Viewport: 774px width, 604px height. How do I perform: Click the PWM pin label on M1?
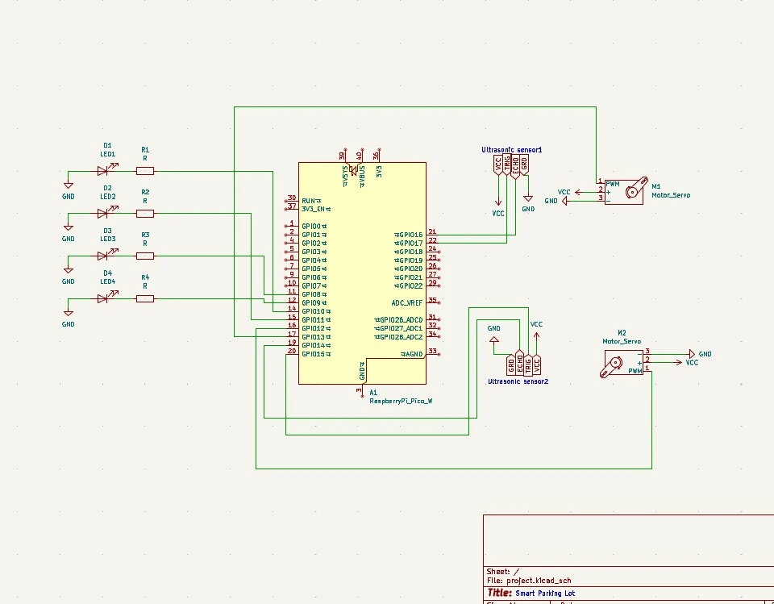pyautogui.click(x=613, y=184)
